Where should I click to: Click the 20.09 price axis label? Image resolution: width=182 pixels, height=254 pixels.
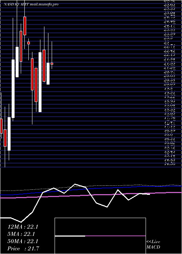point(169,84)
